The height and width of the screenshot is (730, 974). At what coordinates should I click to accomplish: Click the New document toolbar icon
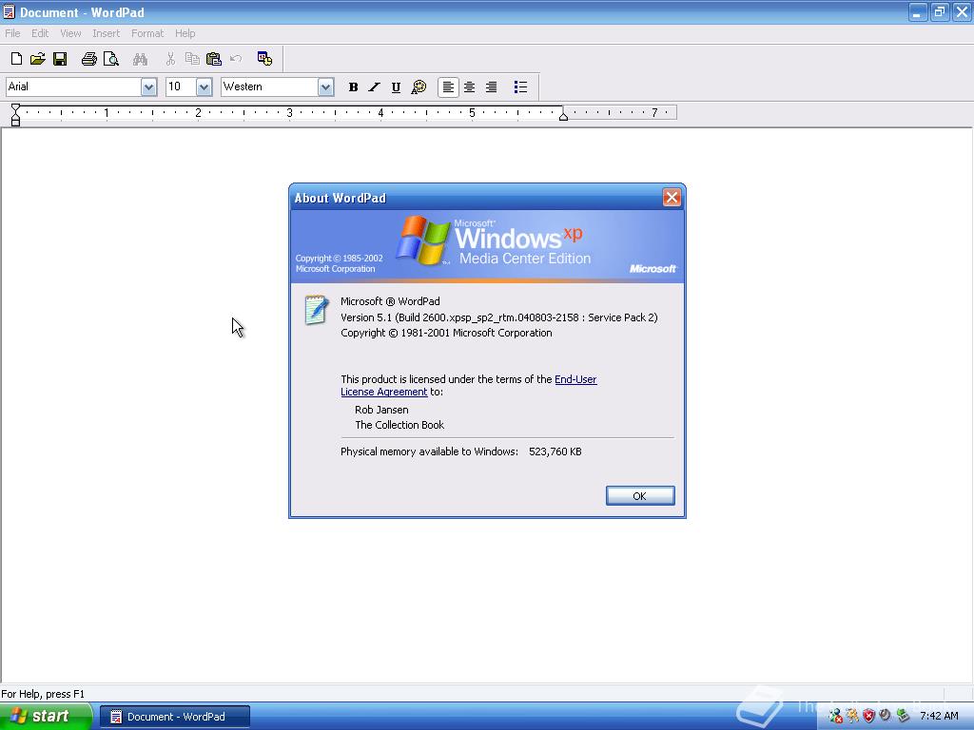(17, 59)
